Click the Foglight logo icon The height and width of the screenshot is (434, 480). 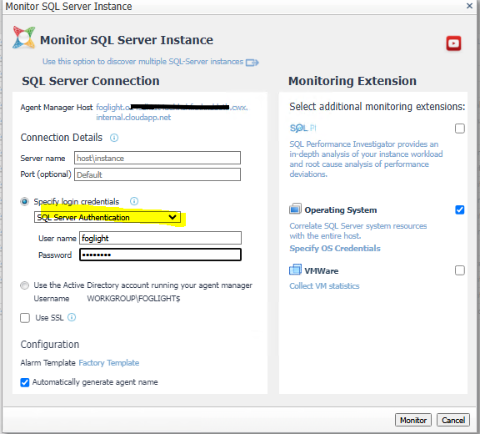coord(24,38)
